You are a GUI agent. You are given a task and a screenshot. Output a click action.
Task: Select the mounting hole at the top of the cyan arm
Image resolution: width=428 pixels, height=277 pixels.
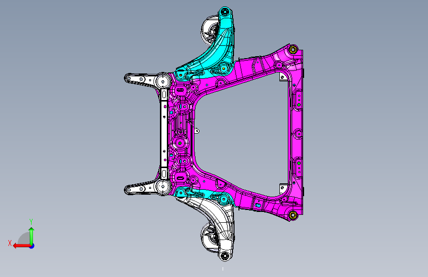point(225,11)
